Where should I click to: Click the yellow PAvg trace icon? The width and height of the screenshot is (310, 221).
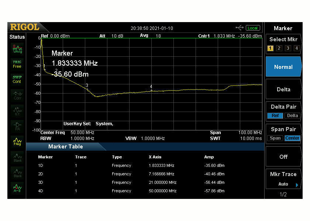[x=17, y=142]
